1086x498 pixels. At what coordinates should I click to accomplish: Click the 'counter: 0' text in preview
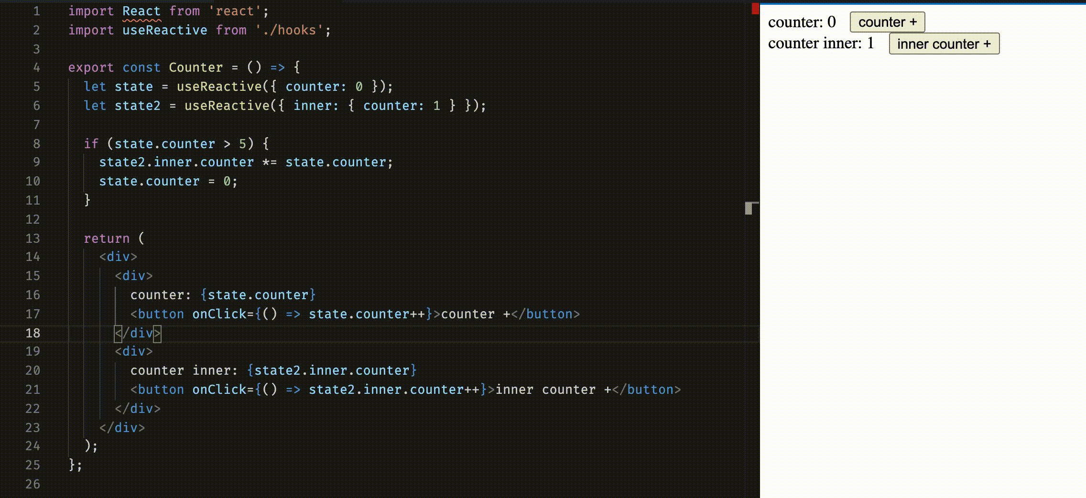[802, 22]
